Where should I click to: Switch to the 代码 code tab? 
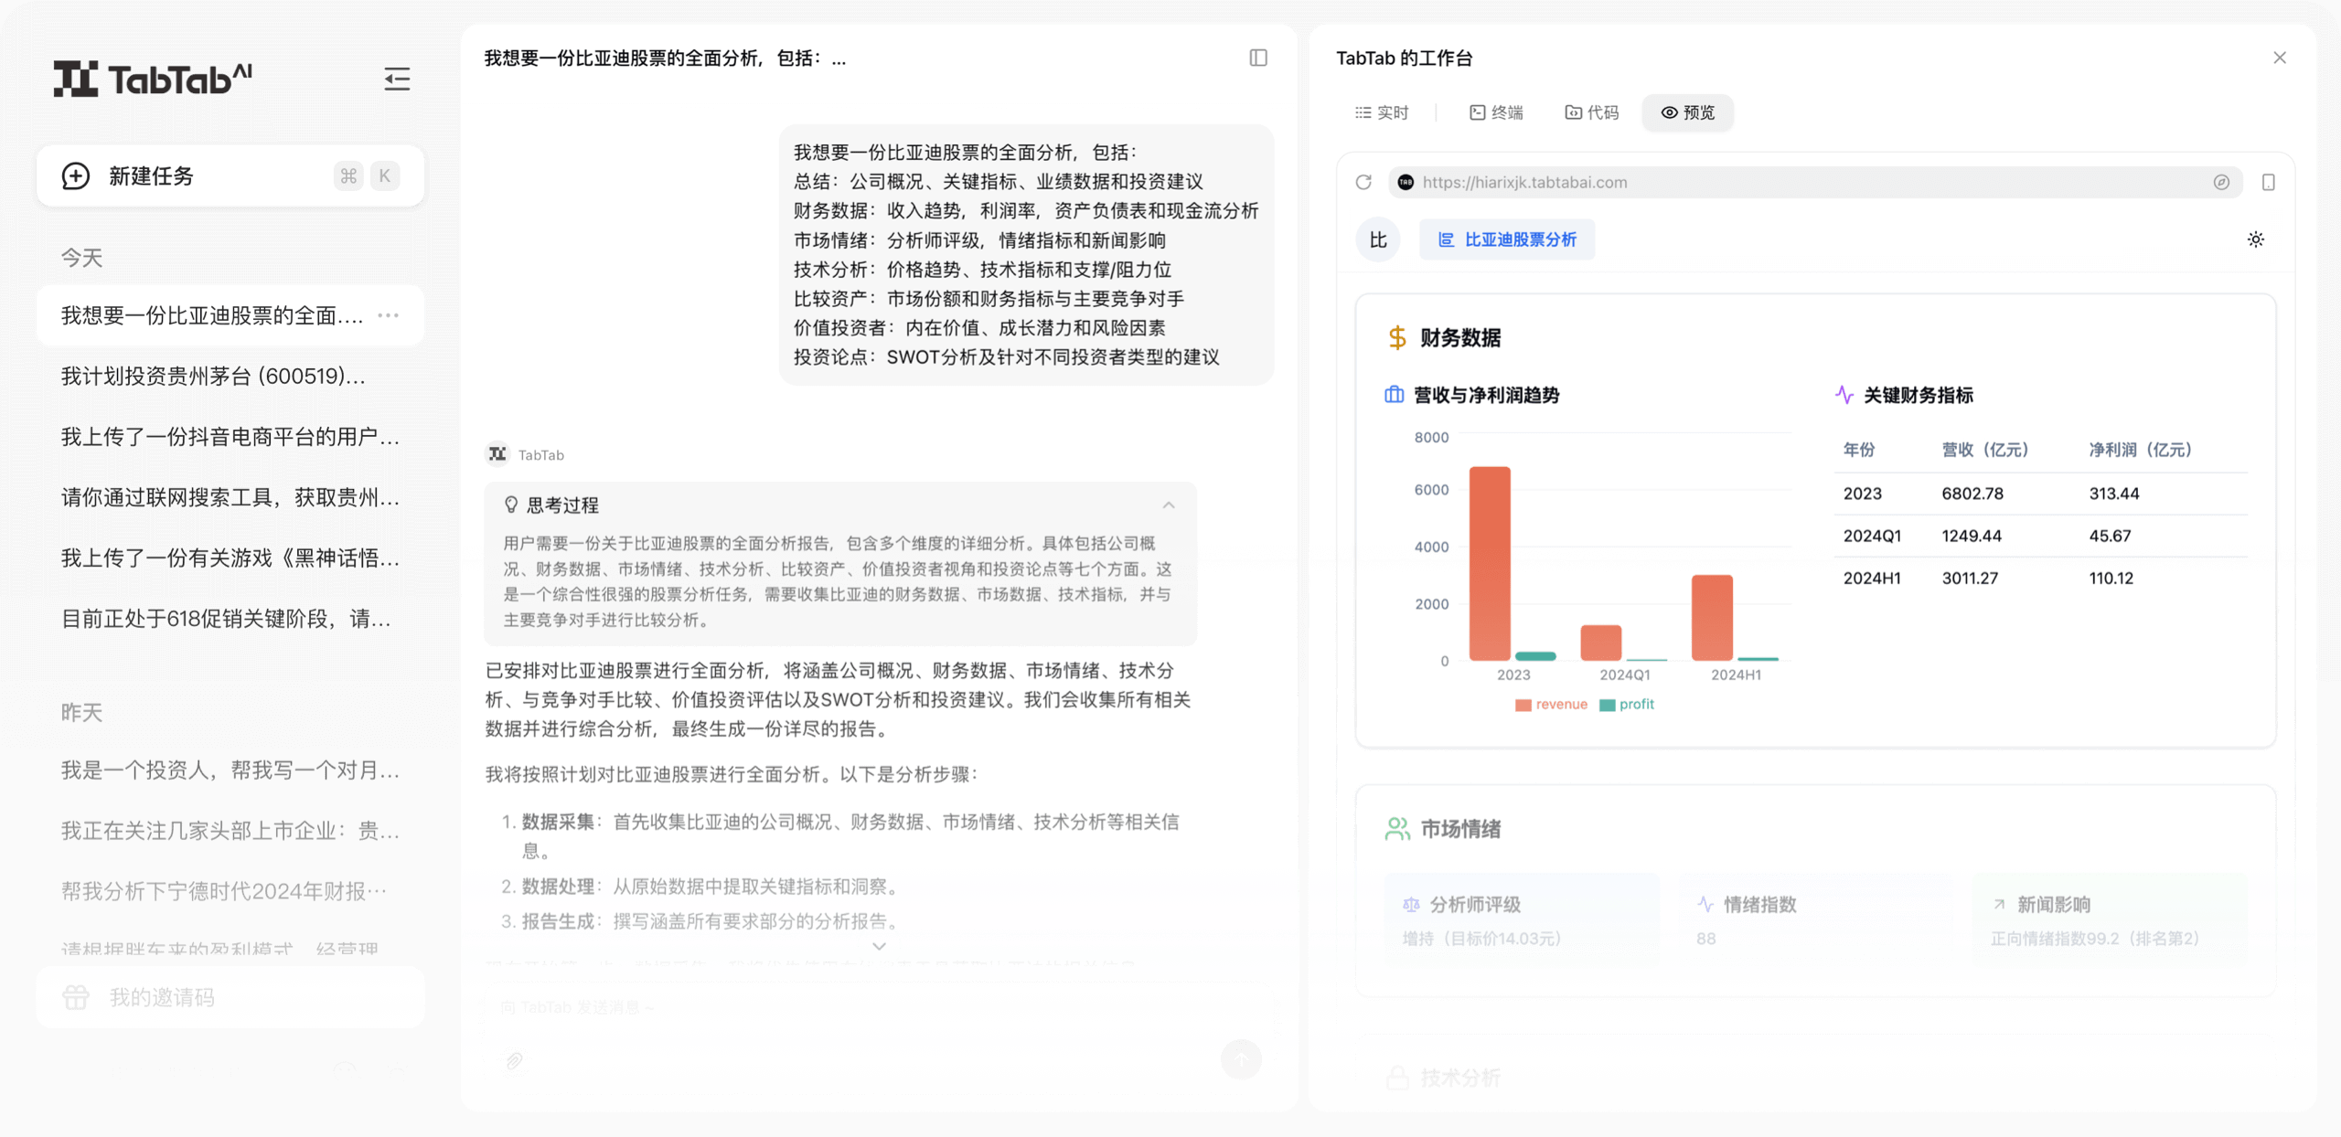tap(1592, 112)
